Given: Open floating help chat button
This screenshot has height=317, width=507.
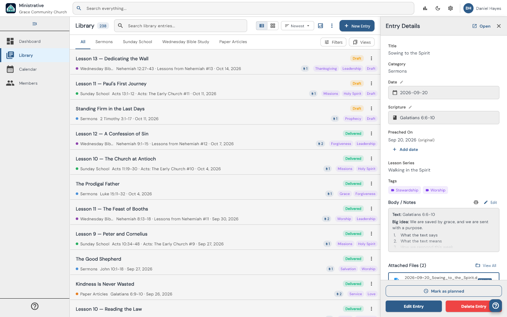Looking at the screenshot, I should 496,306.
